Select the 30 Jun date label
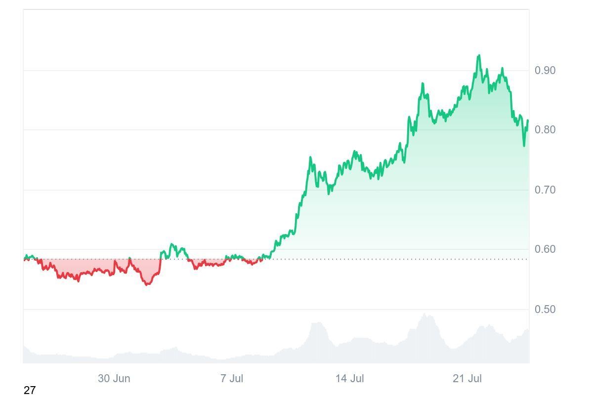The image size is (593, 395). (x=114, y=379)
